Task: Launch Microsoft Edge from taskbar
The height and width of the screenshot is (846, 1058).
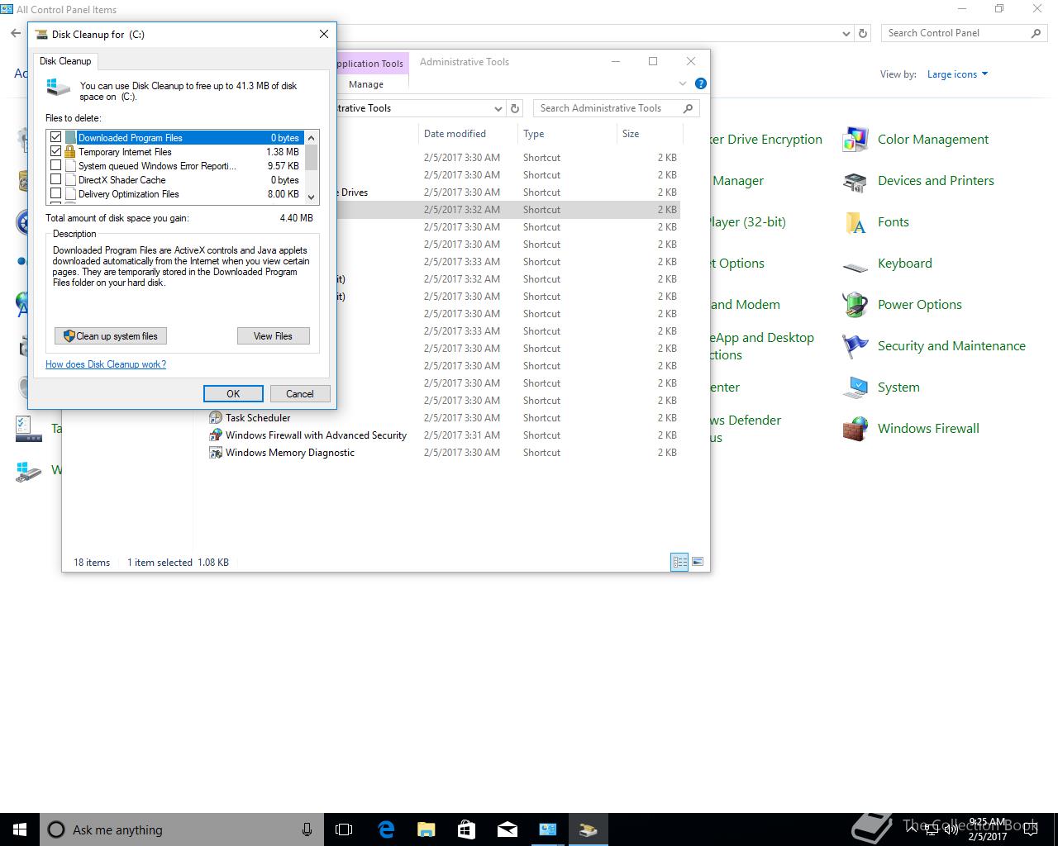Action: [x=385, y=829]
